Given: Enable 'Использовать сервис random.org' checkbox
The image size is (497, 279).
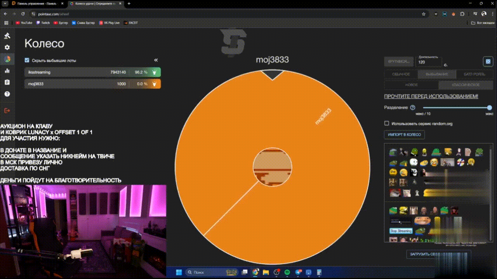Looking at the screenshot, I should 386,124.
